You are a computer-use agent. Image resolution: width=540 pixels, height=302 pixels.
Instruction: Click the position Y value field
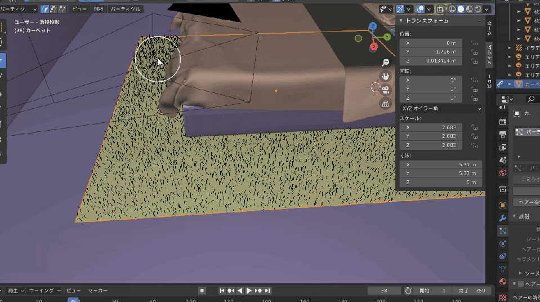(431, 52)
